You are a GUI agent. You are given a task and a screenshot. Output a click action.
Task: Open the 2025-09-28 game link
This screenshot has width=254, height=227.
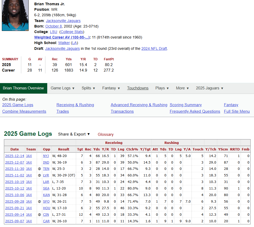coord(15,202)
